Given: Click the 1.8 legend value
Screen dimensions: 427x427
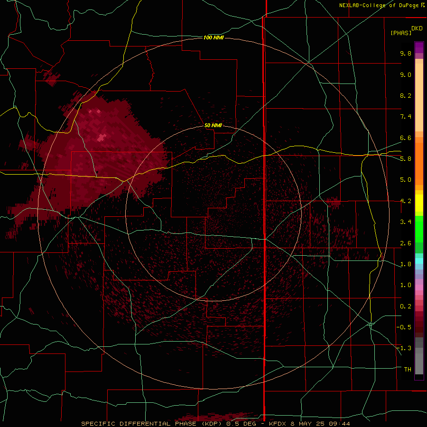Looking at the screenshot, I should (406, 264).
